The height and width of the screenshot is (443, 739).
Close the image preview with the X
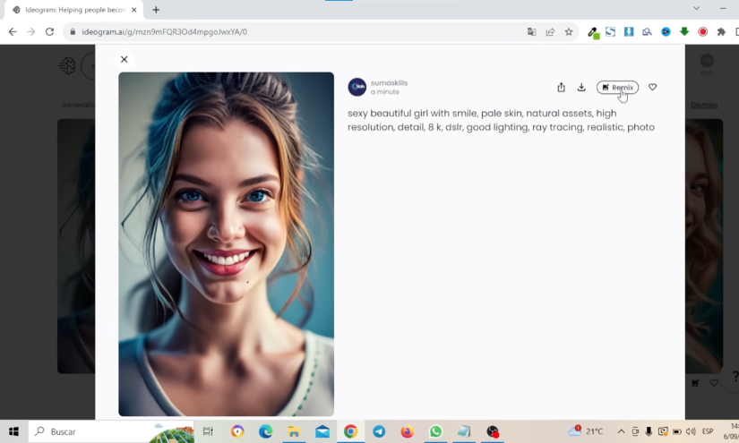pyautogui.click(x=124, y=59)
